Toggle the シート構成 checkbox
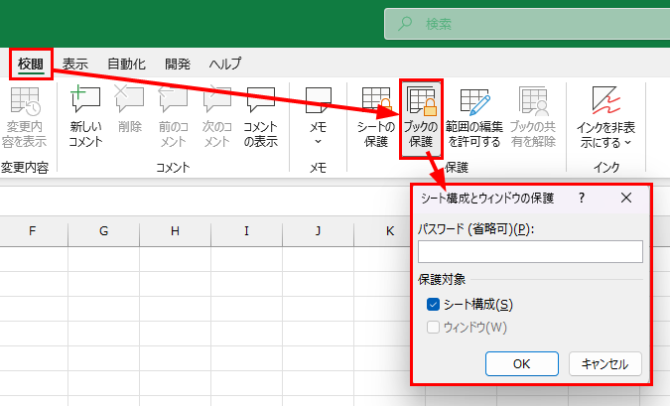Image resolution: width=670 pixels, height=406 pixels. pos(434,305)
